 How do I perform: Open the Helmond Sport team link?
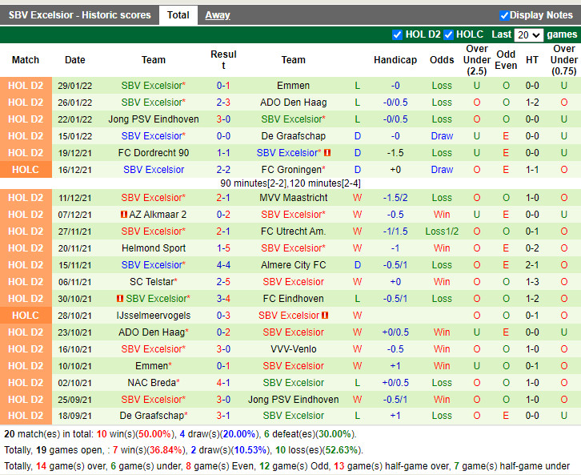point(154,248)
